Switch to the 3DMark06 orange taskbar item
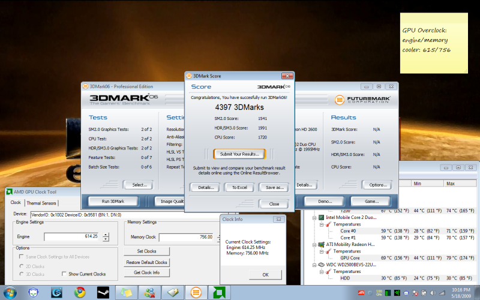Viewport: 480px width, 300px height. (196, 293)
